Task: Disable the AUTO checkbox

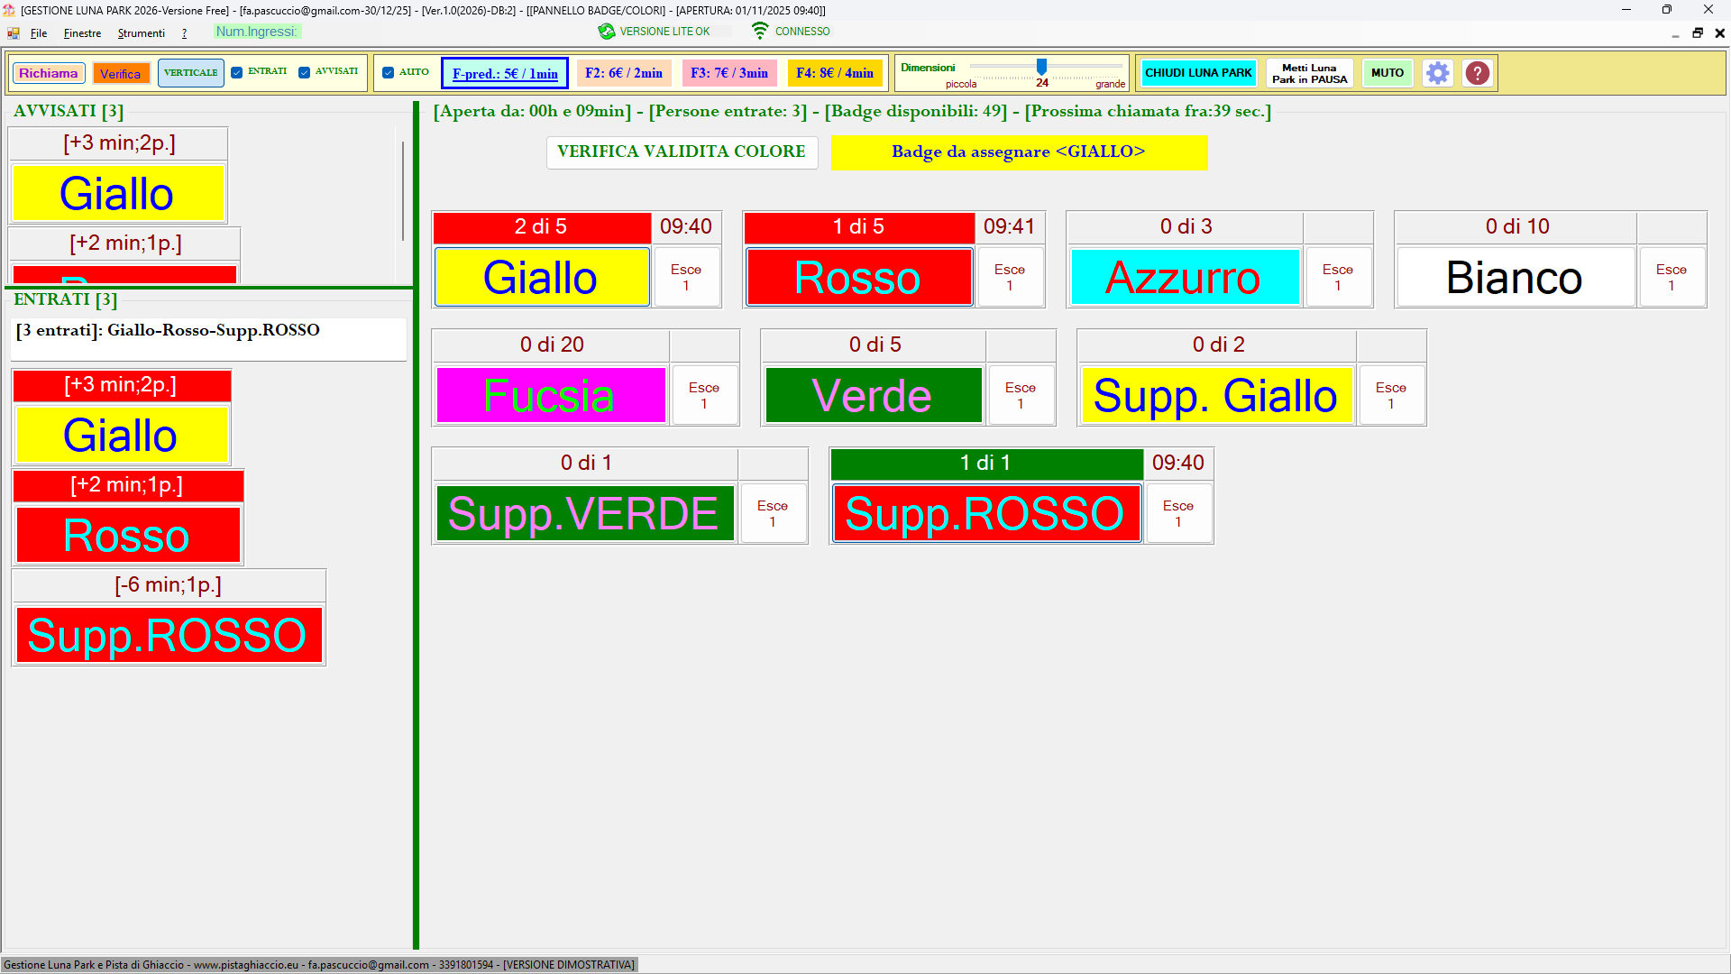Action: (x=389, y=72)
